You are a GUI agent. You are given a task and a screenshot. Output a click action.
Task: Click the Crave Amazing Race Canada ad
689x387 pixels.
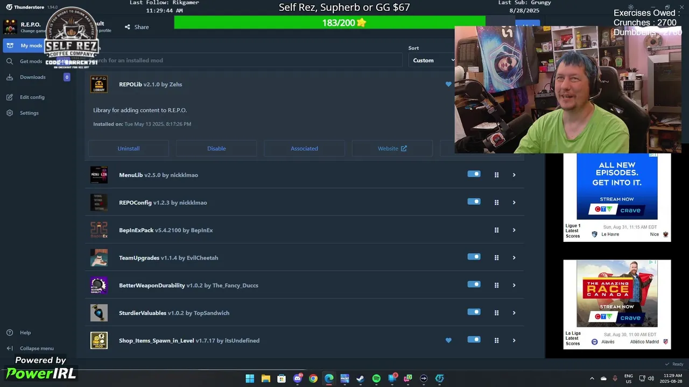(x=617, y=293)
